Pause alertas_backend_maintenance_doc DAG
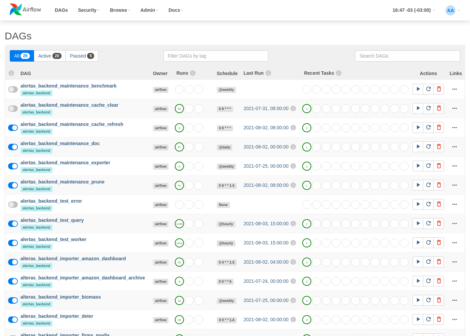This screenshot has height=336, width=470. [x=13, y=147]
